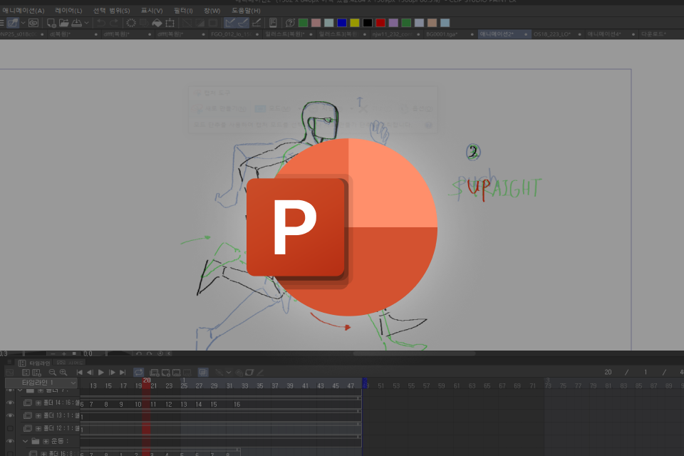Step back to previous frame

90,372
